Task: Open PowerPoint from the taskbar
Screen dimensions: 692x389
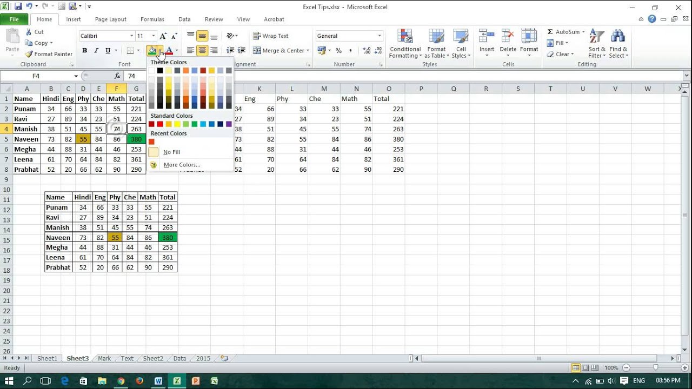Action: pos(196,381)
